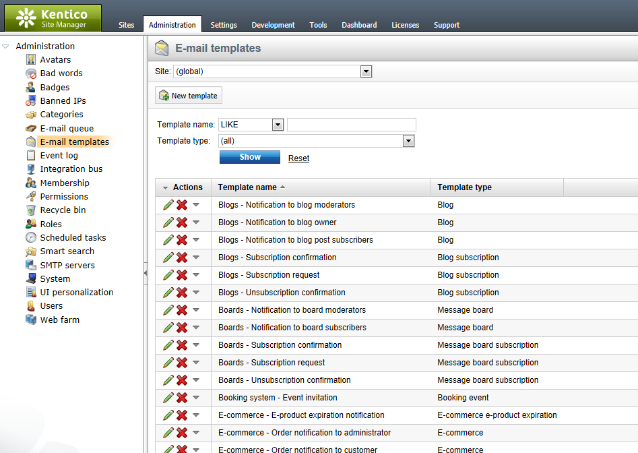Edit the Blogs - Notification to blog moderators template

point(168,205)
